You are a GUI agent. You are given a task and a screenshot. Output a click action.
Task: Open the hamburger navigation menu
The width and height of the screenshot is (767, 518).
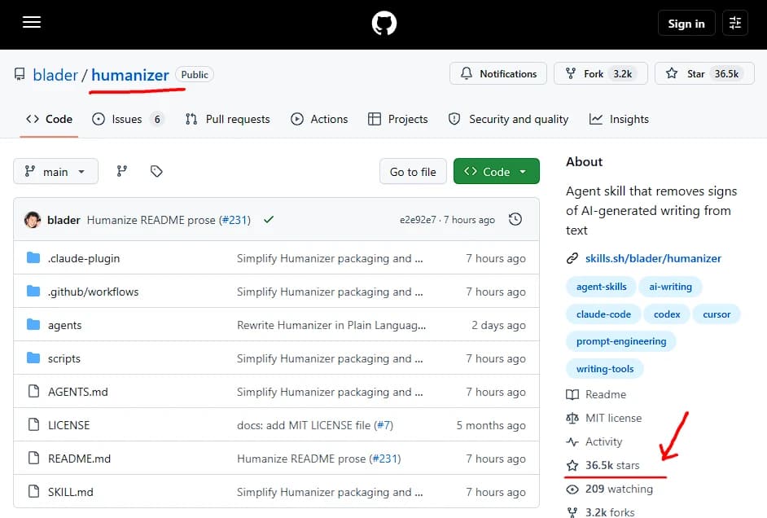pyautogui.click(x=31, y=23)
